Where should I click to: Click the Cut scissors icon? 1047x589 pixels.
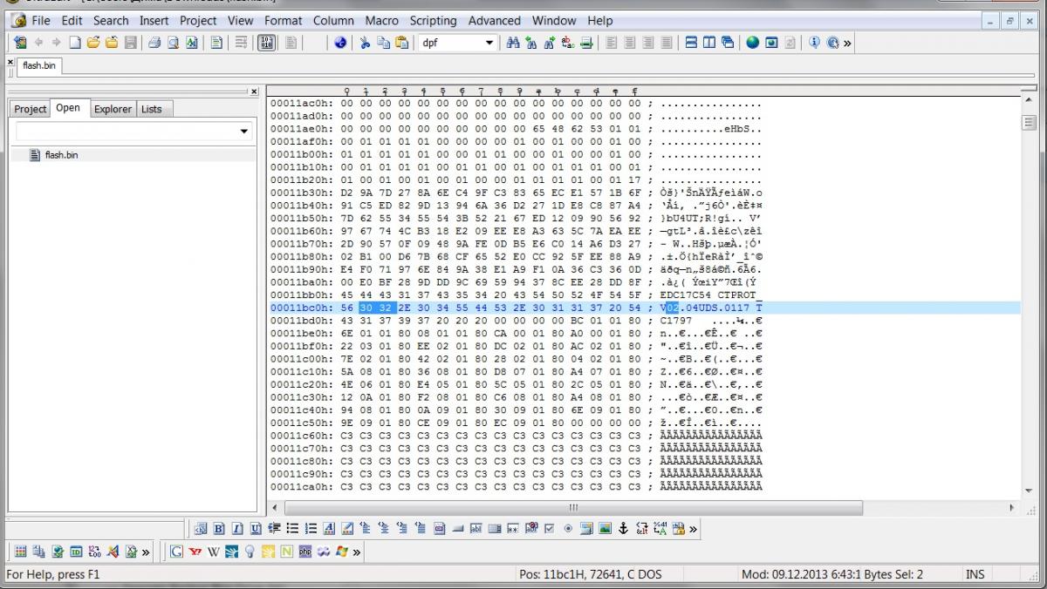[364, 42]
